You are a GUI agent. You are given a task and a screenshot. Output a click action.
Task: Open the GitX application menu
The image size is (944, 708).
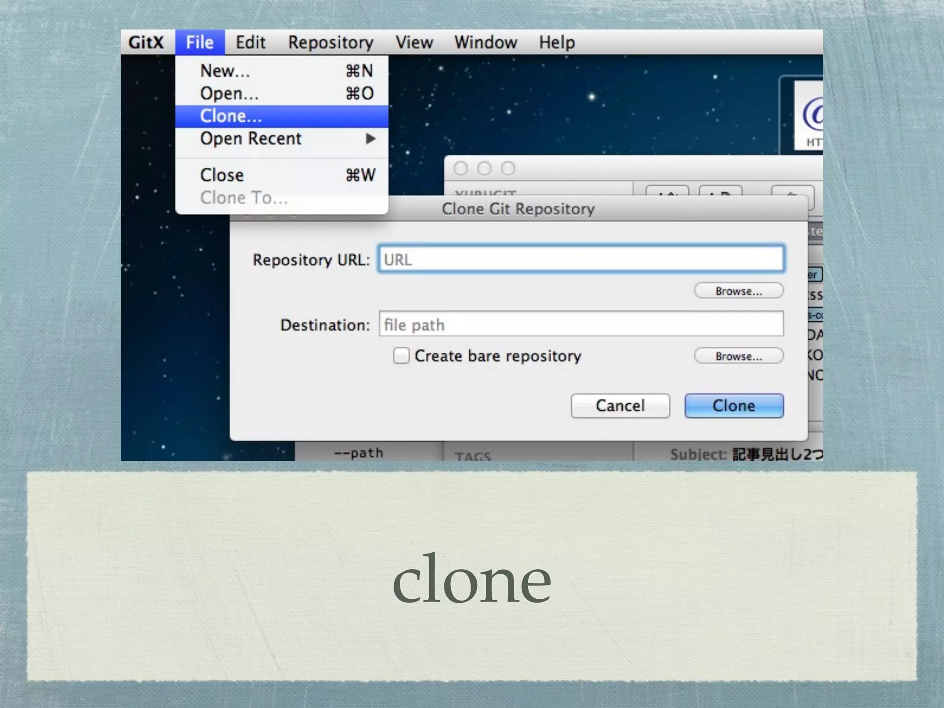tap(146, 42)
